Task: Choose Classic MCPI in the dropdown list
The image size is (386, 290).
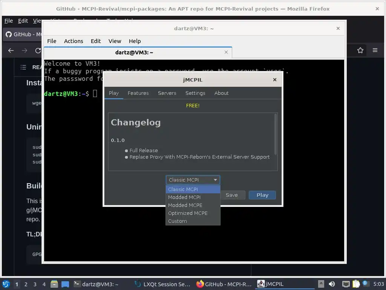Action: click(x=193, y=190)
